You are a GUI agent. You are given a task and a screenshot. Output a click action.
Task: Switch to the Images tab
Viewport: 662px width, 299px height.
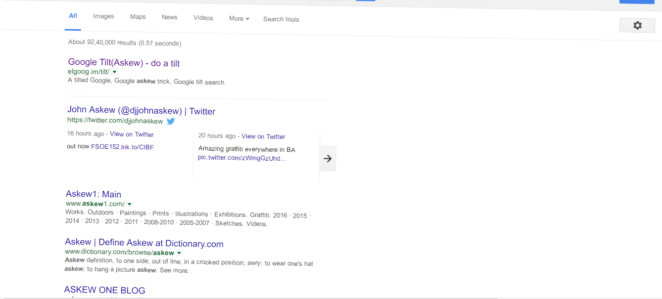[103, 16]
